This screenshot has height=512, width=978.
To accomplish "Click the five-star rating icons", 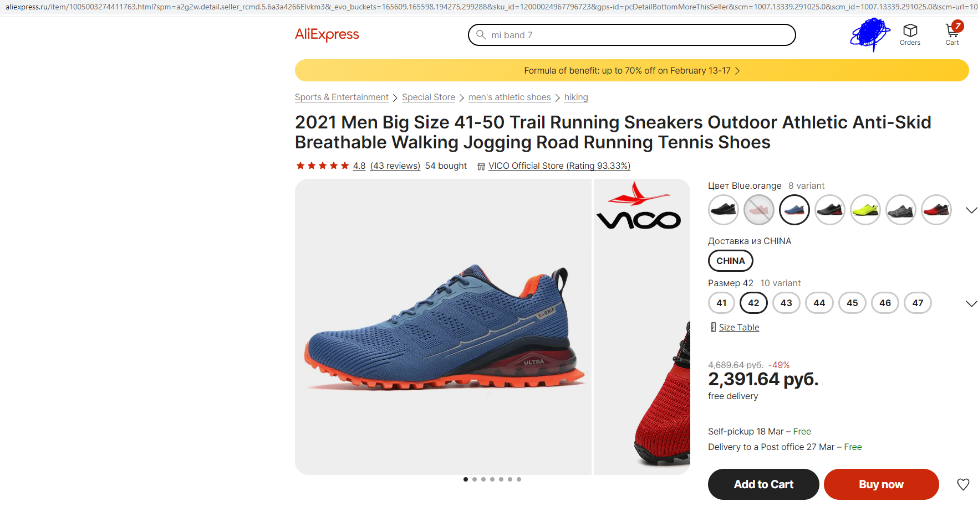I will point(323,166).
